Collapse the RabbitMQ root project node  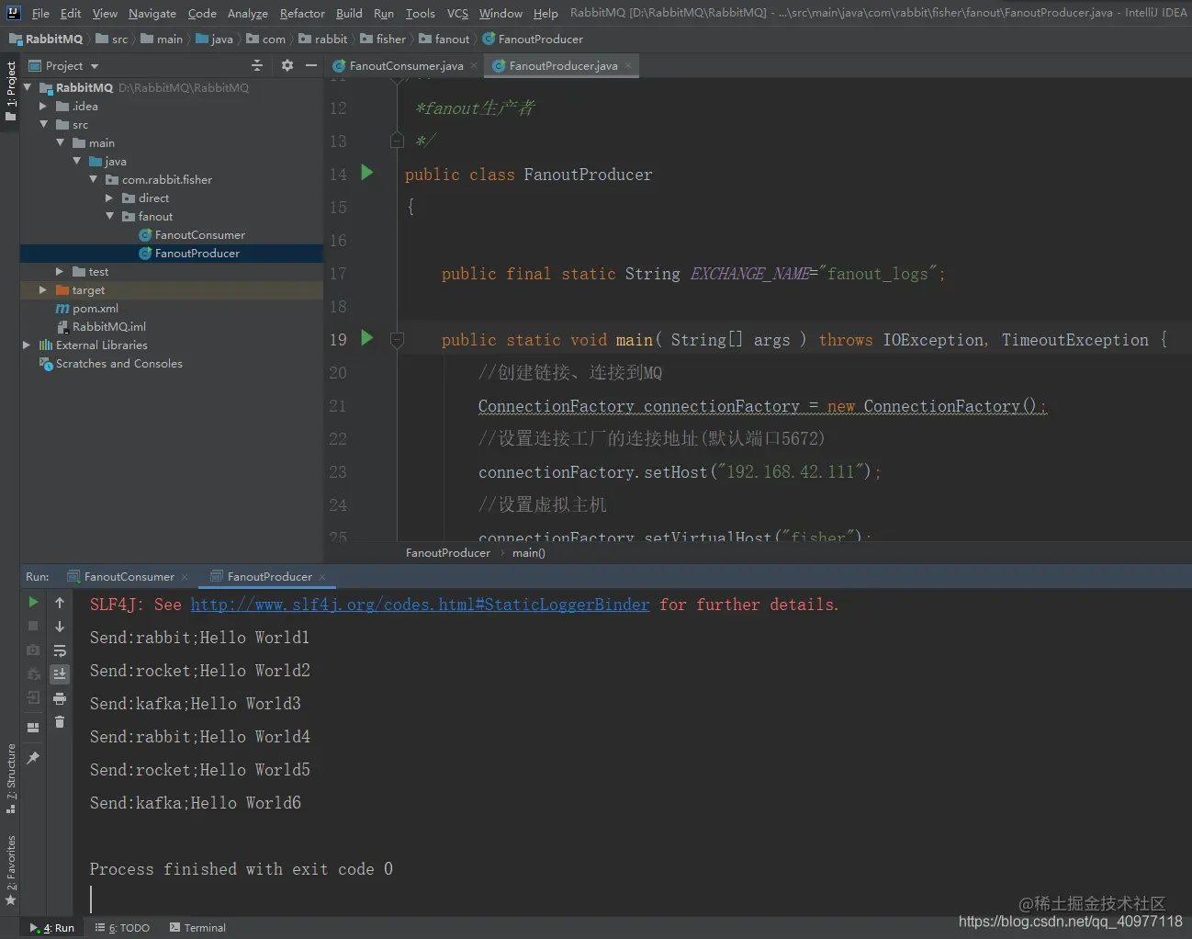(27, 87)
